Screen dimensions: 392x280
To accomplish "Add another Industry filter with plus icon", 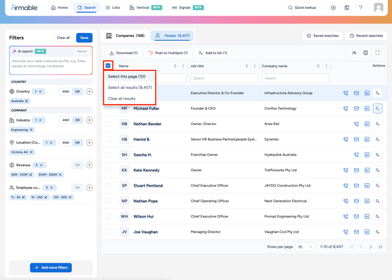I will (x=89, y=120).
